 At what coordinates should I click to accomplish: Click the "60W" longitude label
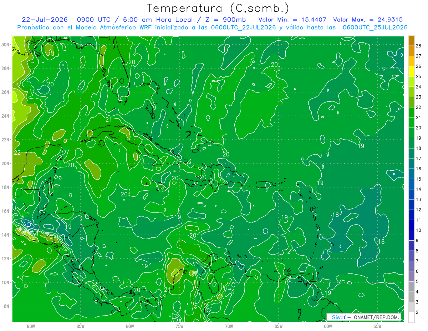[328, 326]
